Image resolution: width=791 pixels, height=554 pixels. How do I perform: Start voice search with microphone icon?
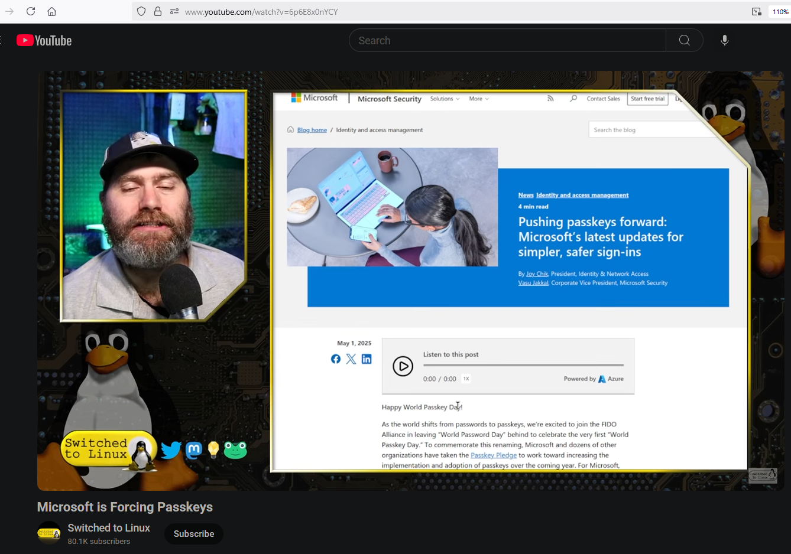tap(725, 40)
